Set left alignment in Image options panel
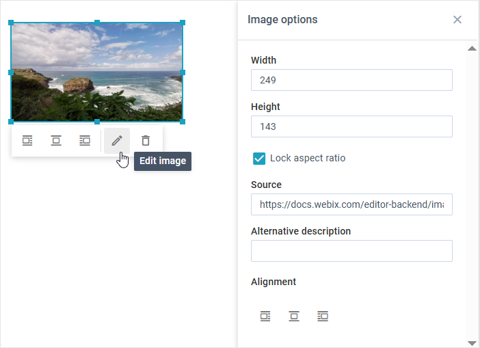Image resolution: width=480 pixels, height=348 pixels. click(x=265, y=316)
